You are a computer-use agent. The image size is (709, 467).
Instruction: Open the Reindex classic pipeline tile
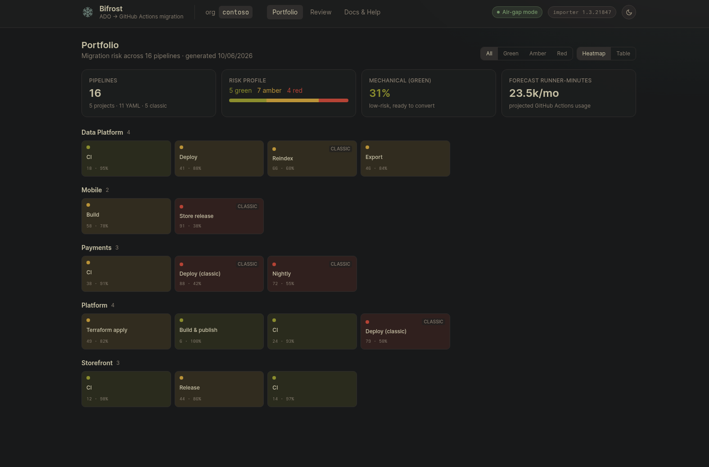click(x=312, y=159)
